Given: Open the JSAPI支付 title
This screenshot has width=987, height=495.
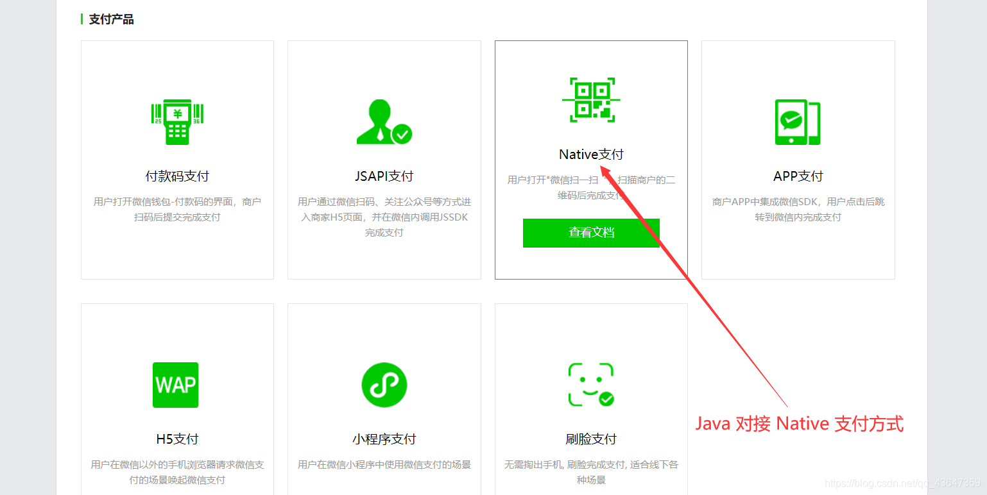Looking at the screenshot, I should 384,176.
